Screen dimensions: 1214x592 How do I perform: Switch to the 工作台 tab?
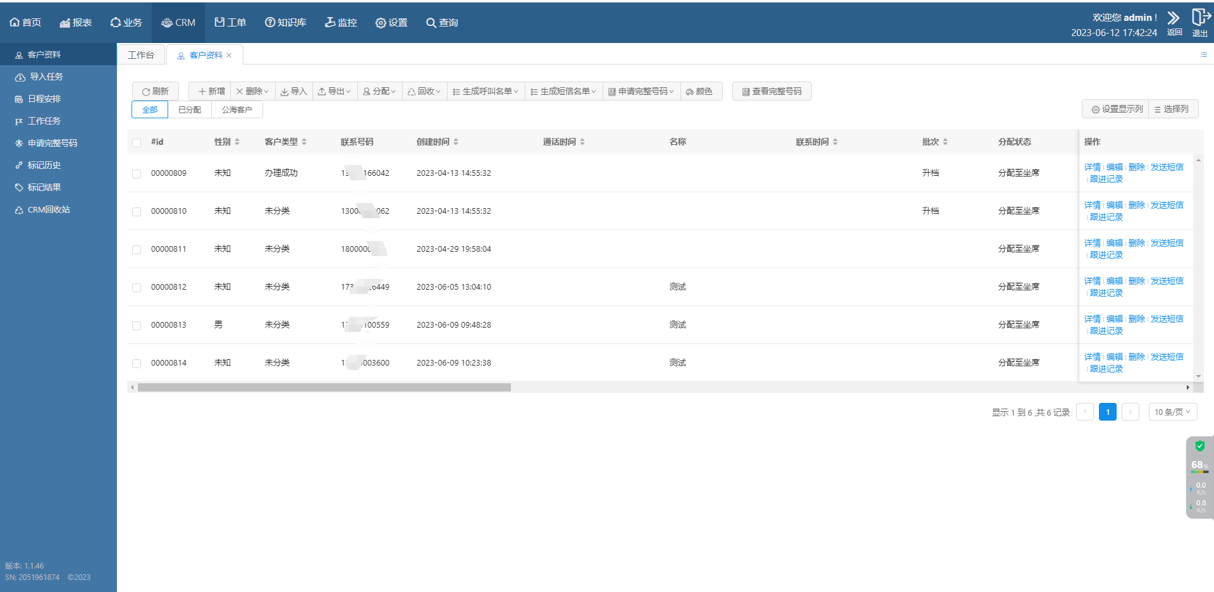point(141,55)
